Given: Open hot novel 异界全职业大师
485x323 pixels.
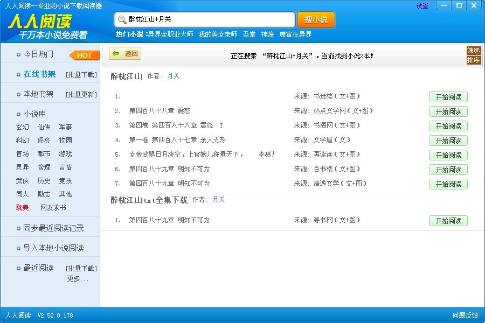Looking at the screenshot, I should pos(170,34).
